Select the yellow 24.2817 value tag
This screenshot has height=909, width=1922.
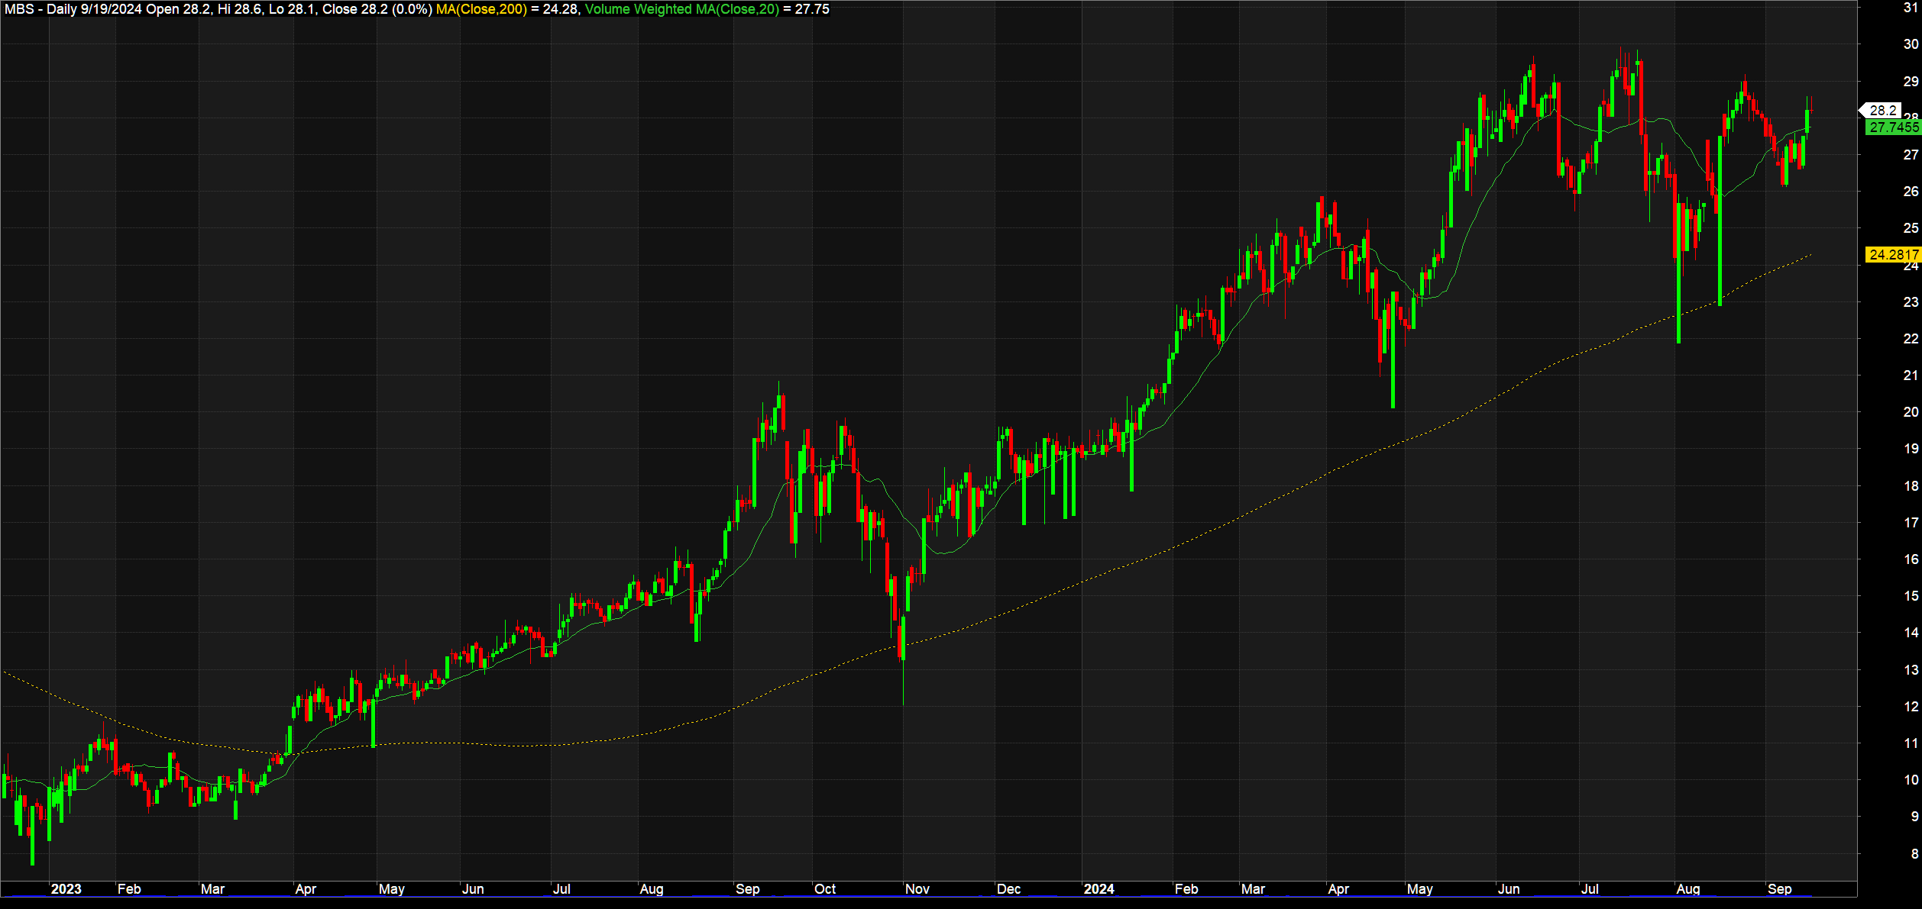click(1893, 255)
